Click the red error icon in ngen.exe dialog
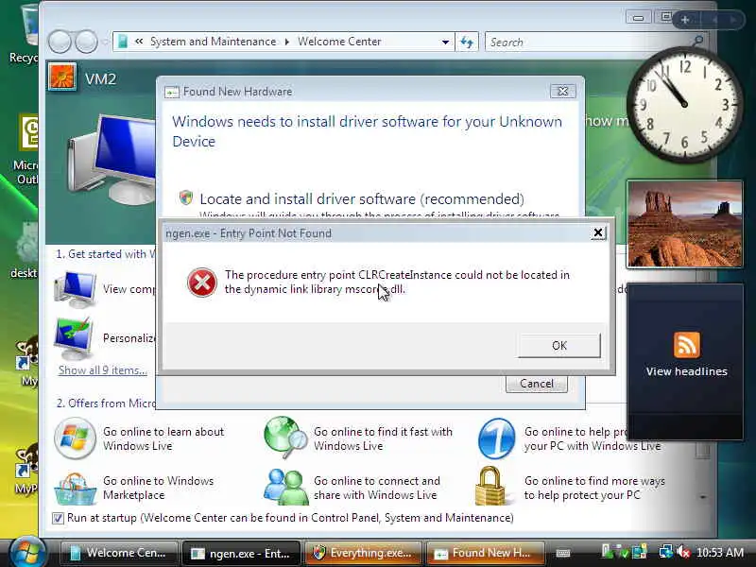 coord(202,283)
